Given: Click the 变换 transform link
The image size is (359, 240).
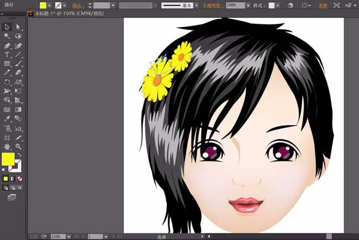Looking at the screenshot, I should (x=323, y=5).
